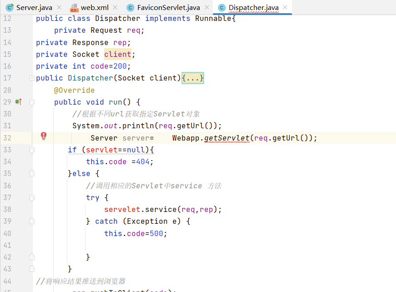Screen dimensions: 396x292
Task: Open the red error bulb quick-fix on line 32
Action: [44, 136]
